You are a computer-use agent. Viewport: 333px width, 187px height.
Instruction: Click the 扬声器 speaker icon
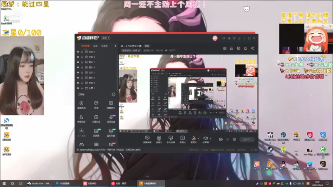pyautogui.click(x=205, y=138)
